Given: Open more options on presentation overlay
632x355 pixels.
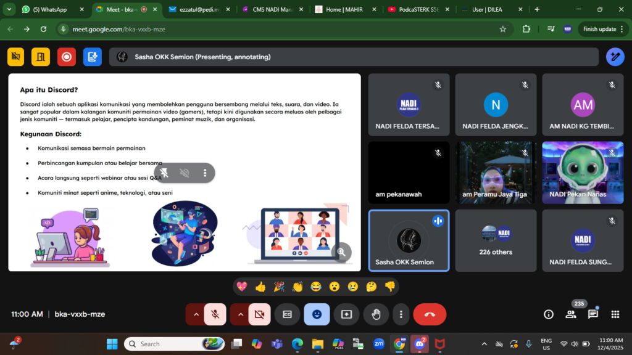Looking at the screenshot, I should tap(205, 173).
